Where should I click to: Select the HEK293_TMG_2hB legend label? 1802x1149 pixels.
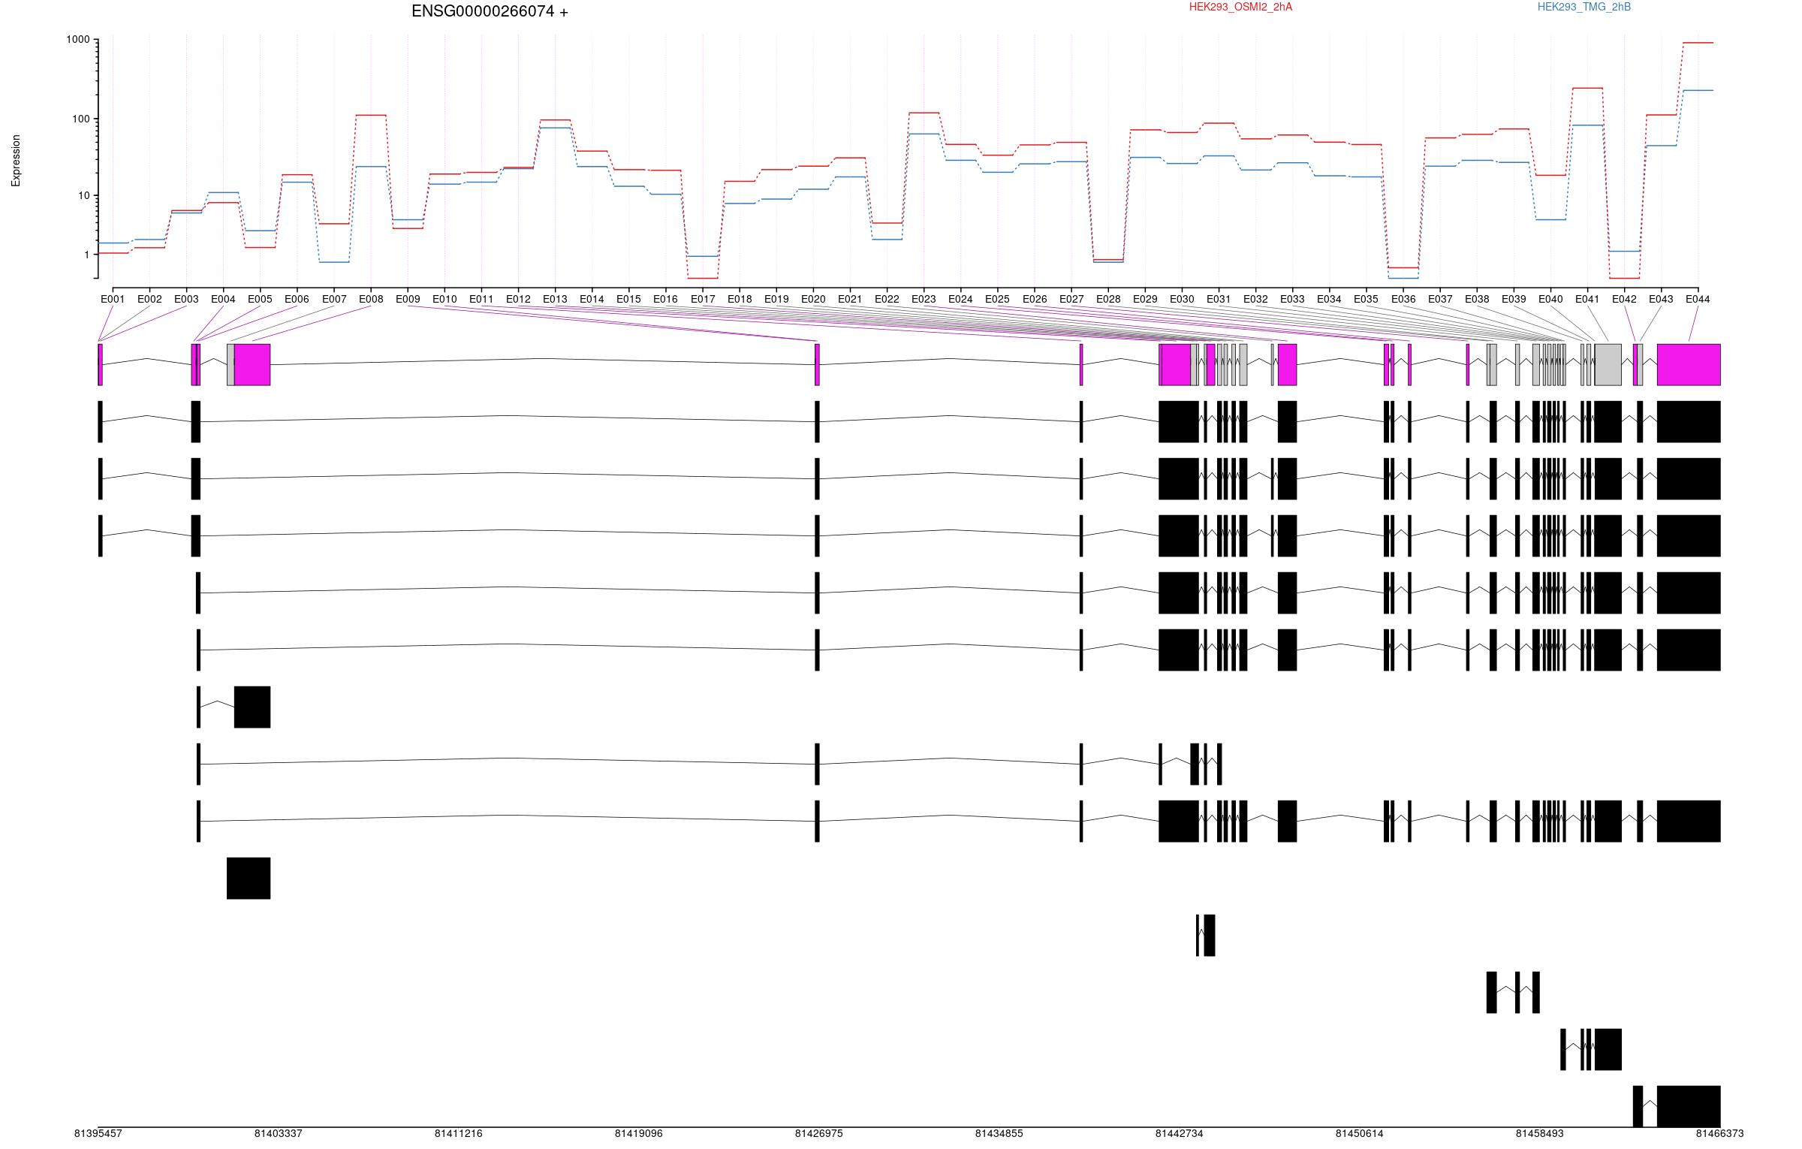[x=1584, y=7]
